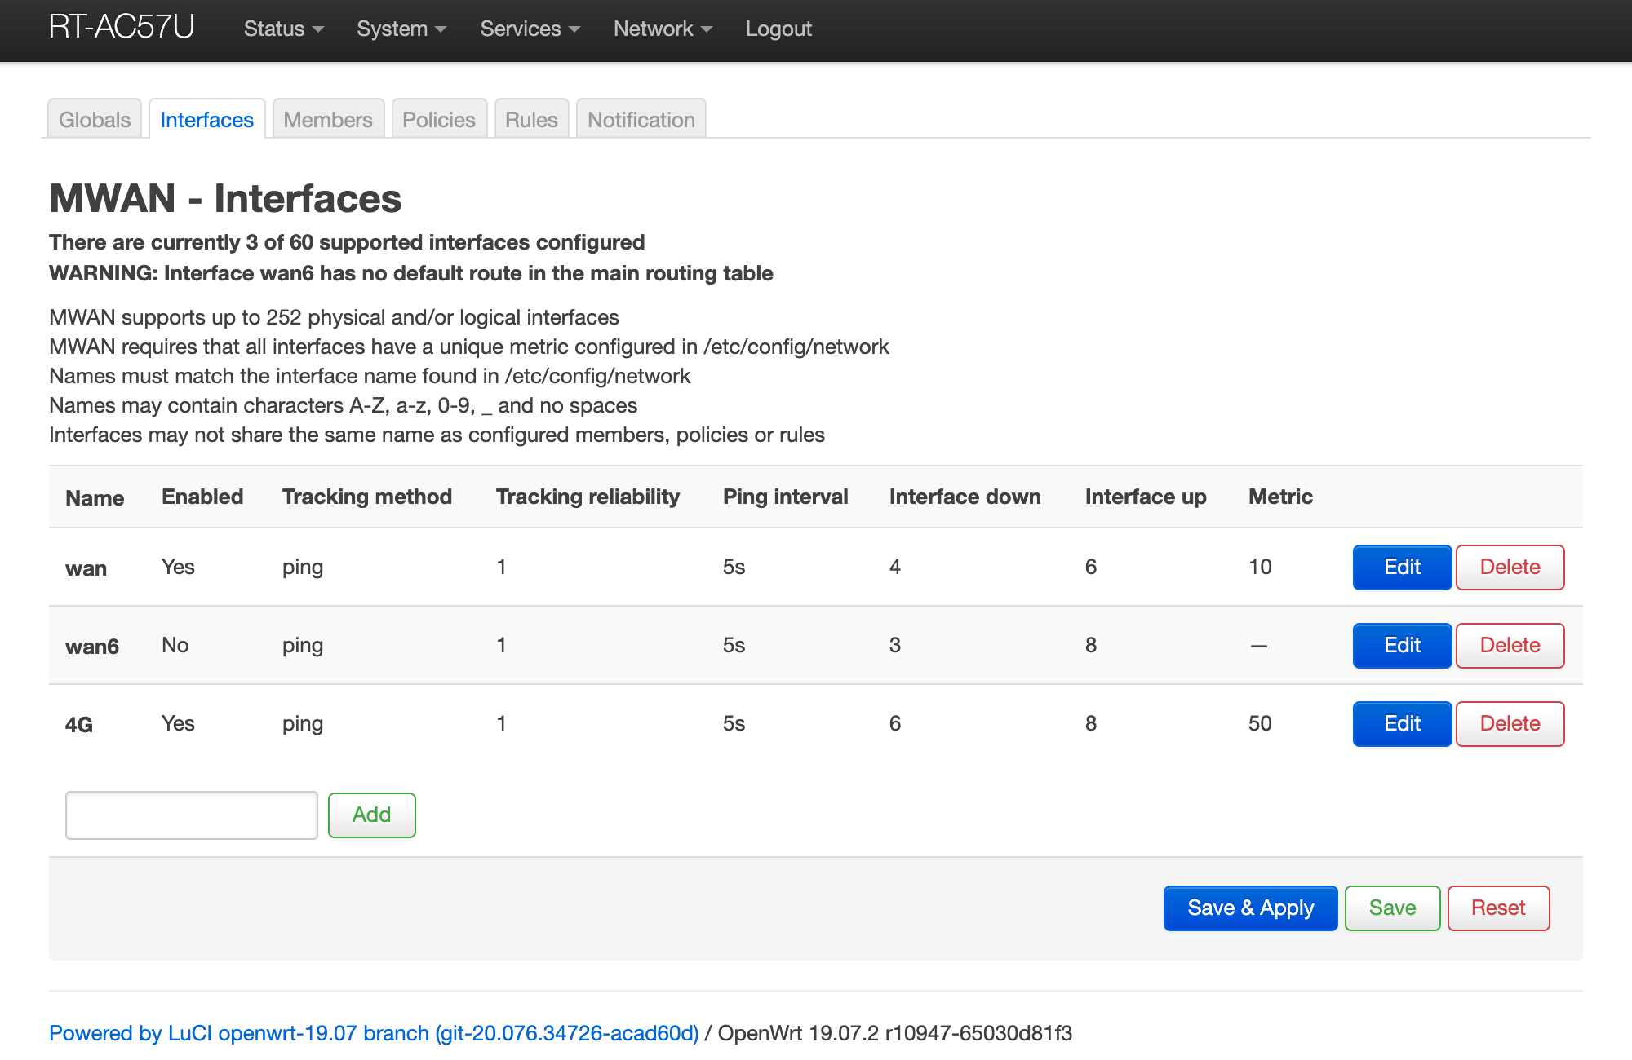The width and height of the screenshot is (1632, 1060).
Task: Open the Status dropdown menu
Action: (283, 29)
